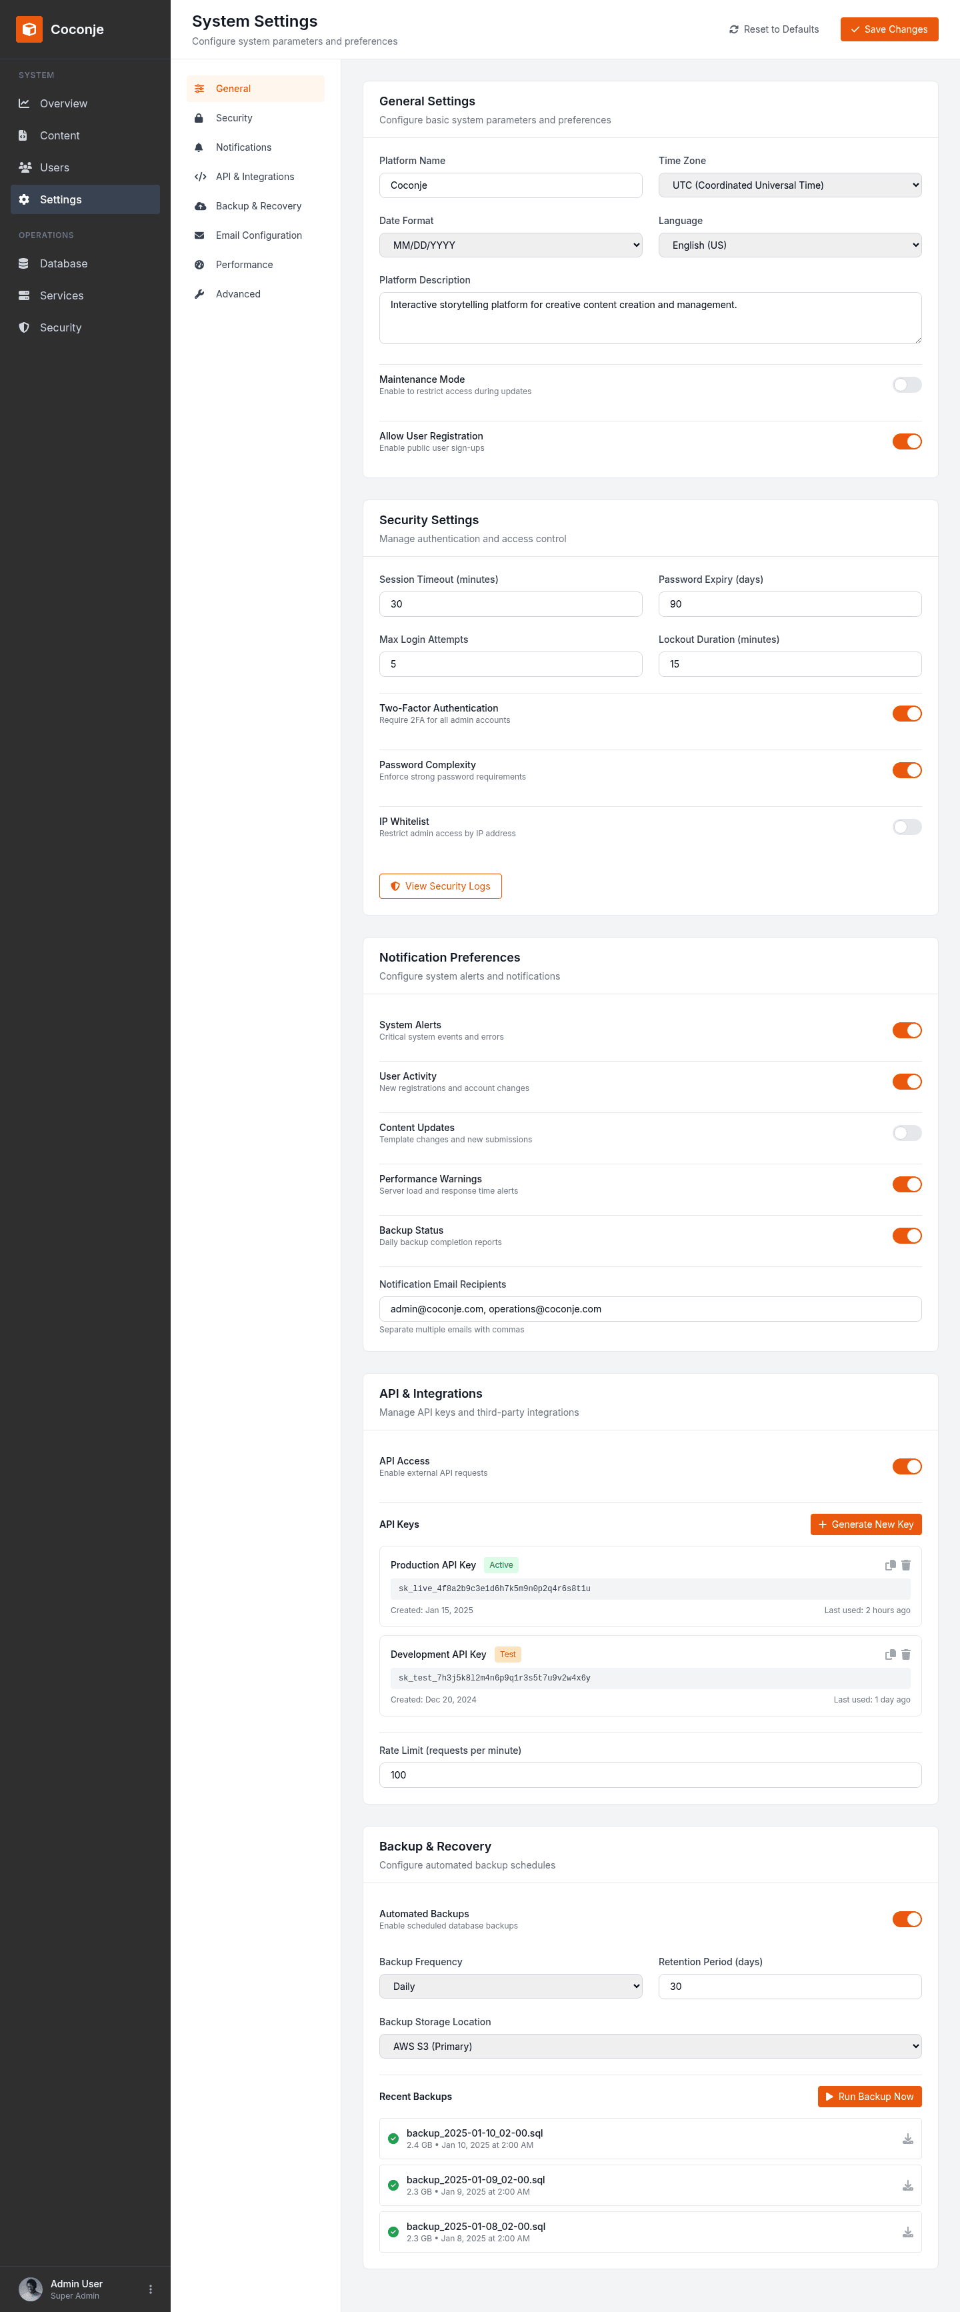This screenshot has height=2312, width=960.
Task: Open the Time Zone dropdown
Action: click(789, 186)
